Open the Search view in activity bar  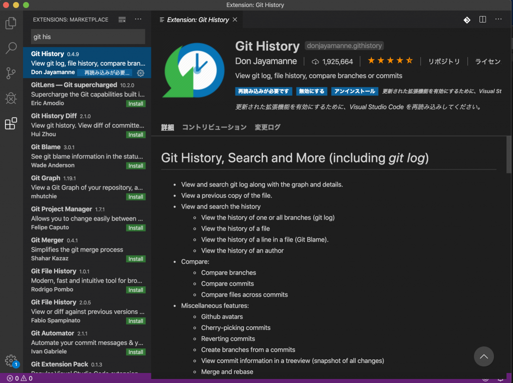11,48
